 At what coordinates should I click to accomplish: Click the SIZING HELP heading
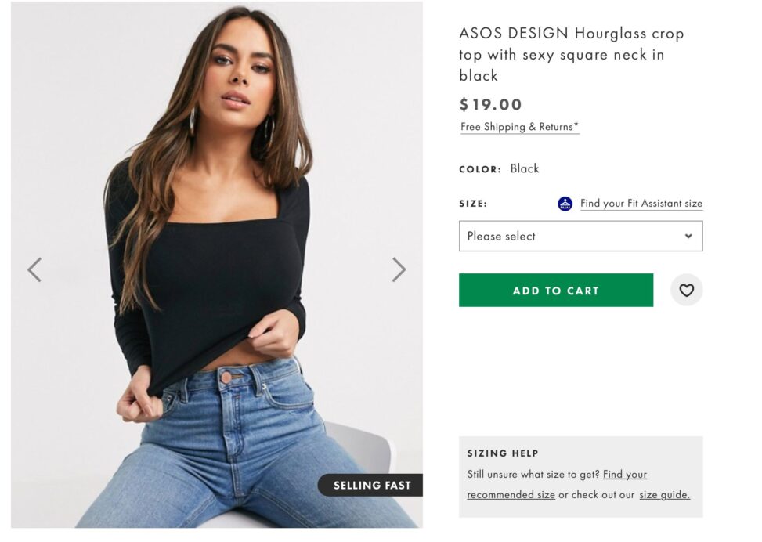(x=503, y=453)
